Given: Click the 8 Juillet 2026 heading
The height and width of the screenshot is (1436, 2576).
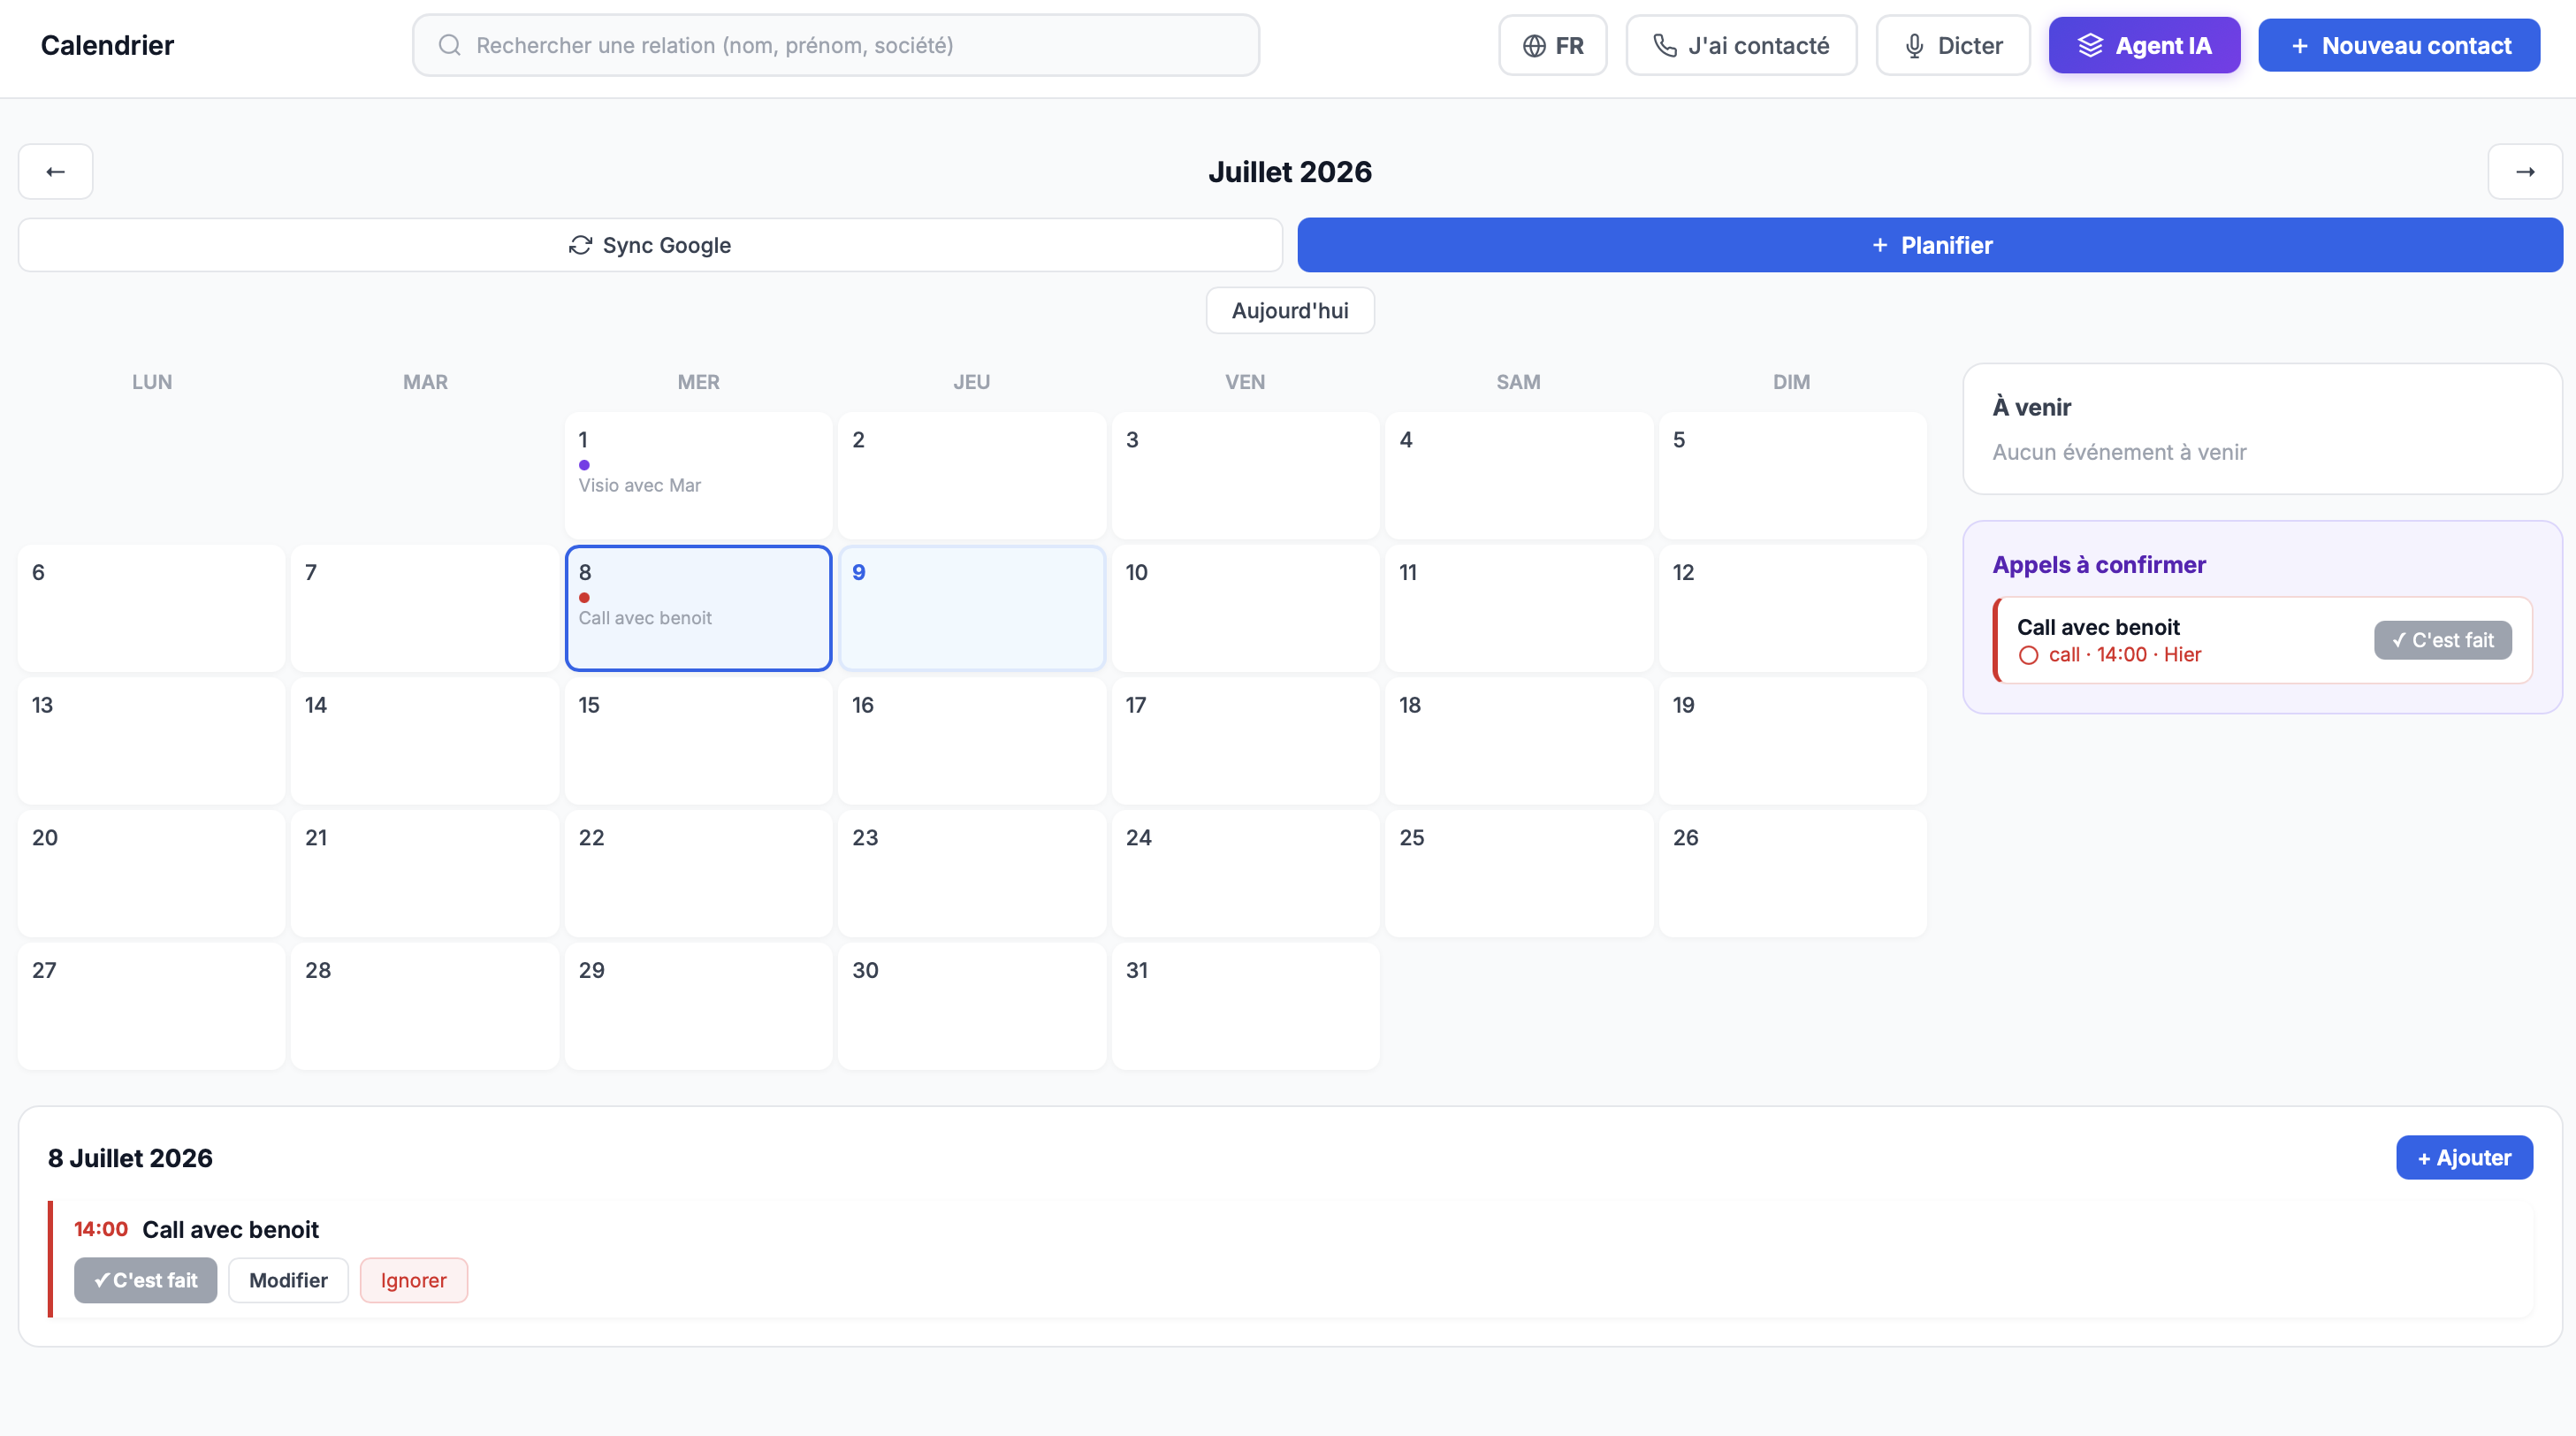Looking at the screenshot, I should 130,1158.
